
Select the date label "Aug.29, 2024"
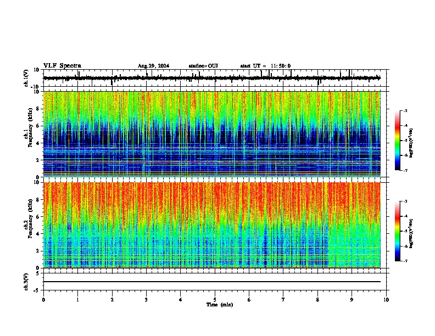click(153, 66)
